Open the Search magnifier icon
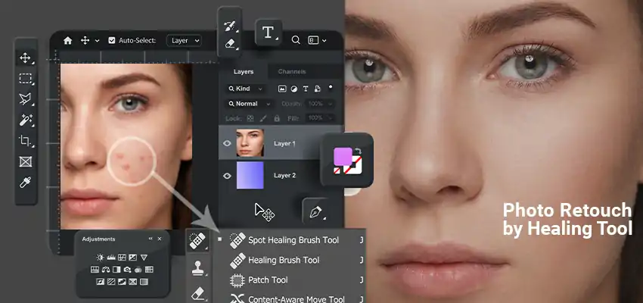Screen dimensions: 643x303 point(295,40)
